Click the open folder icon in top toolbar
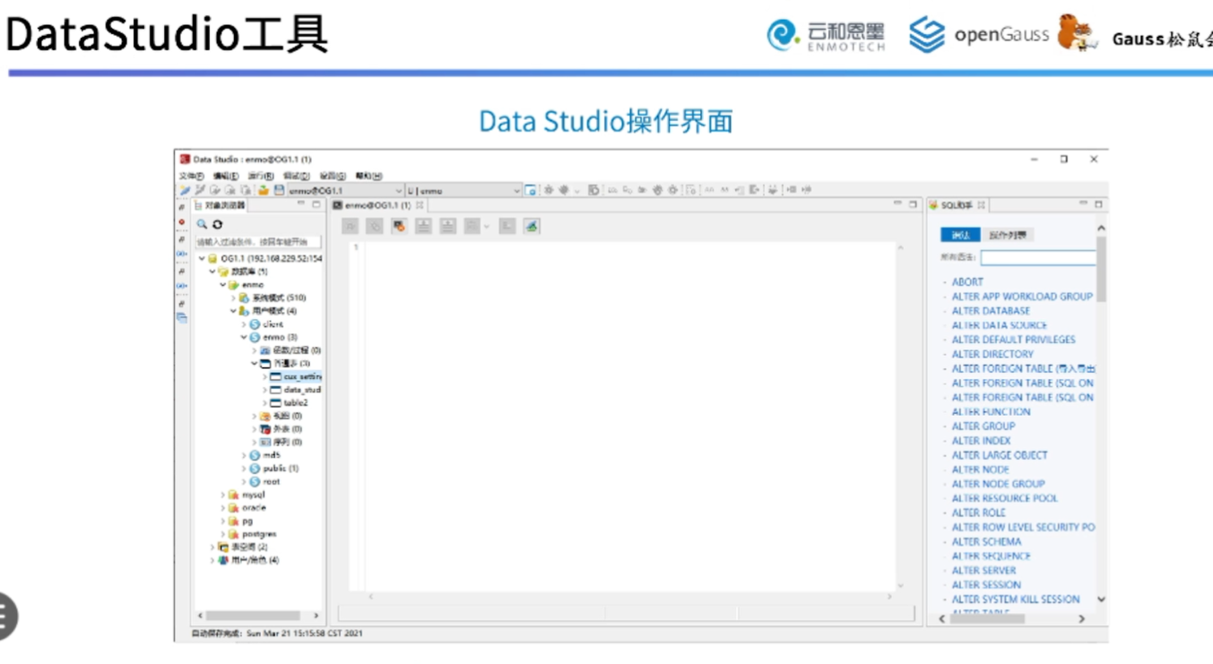1213x664 pixels. pos(264,190)
